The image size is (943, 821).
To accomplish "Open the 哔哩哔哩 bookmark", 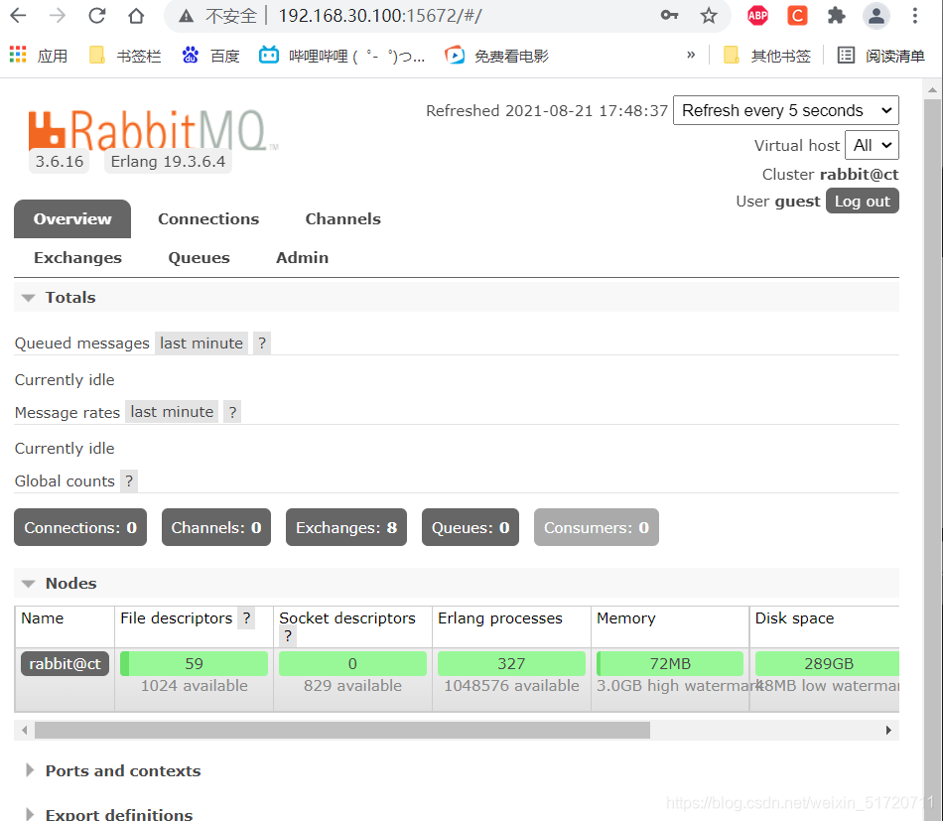I will click(341, 56).
